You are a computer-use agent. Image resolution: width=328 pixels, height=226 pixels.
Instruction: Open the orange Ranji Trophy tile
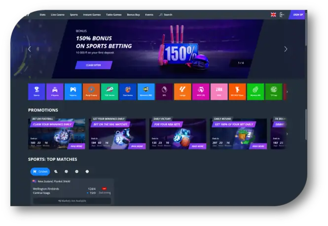[91, 92]
